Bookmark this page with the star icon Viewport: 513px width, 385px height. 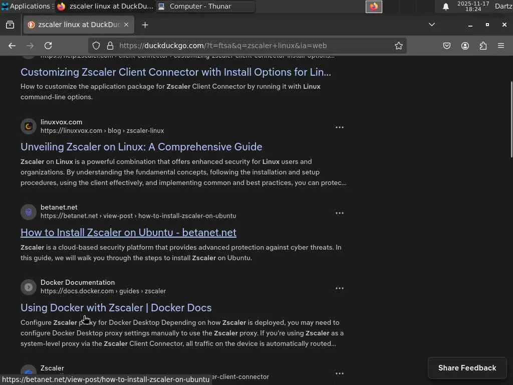click(398, 46)
